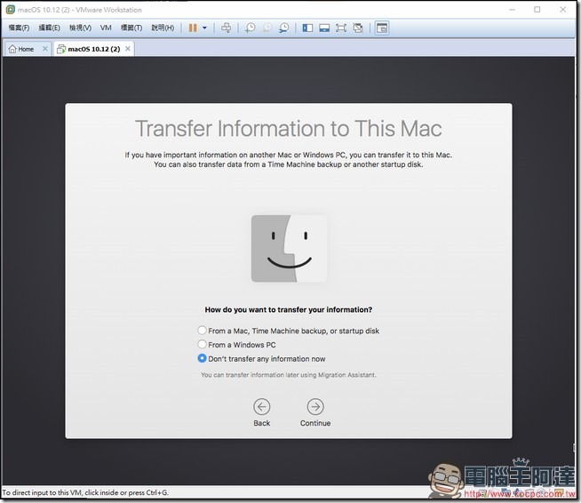Click the How do you want to transfer question text
581x503 pixels.
point(289,309)
